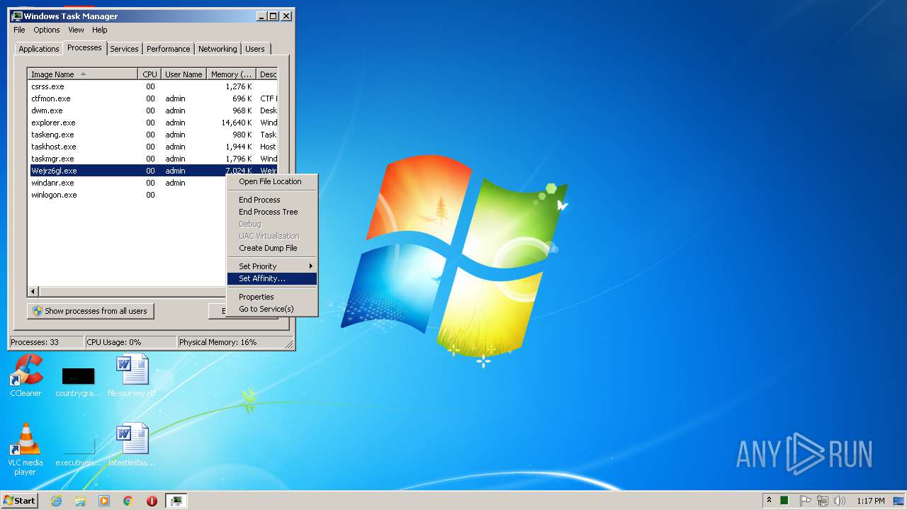Switch to Users tab
This screenshot has height=510, width=907.
click(255, 49)
